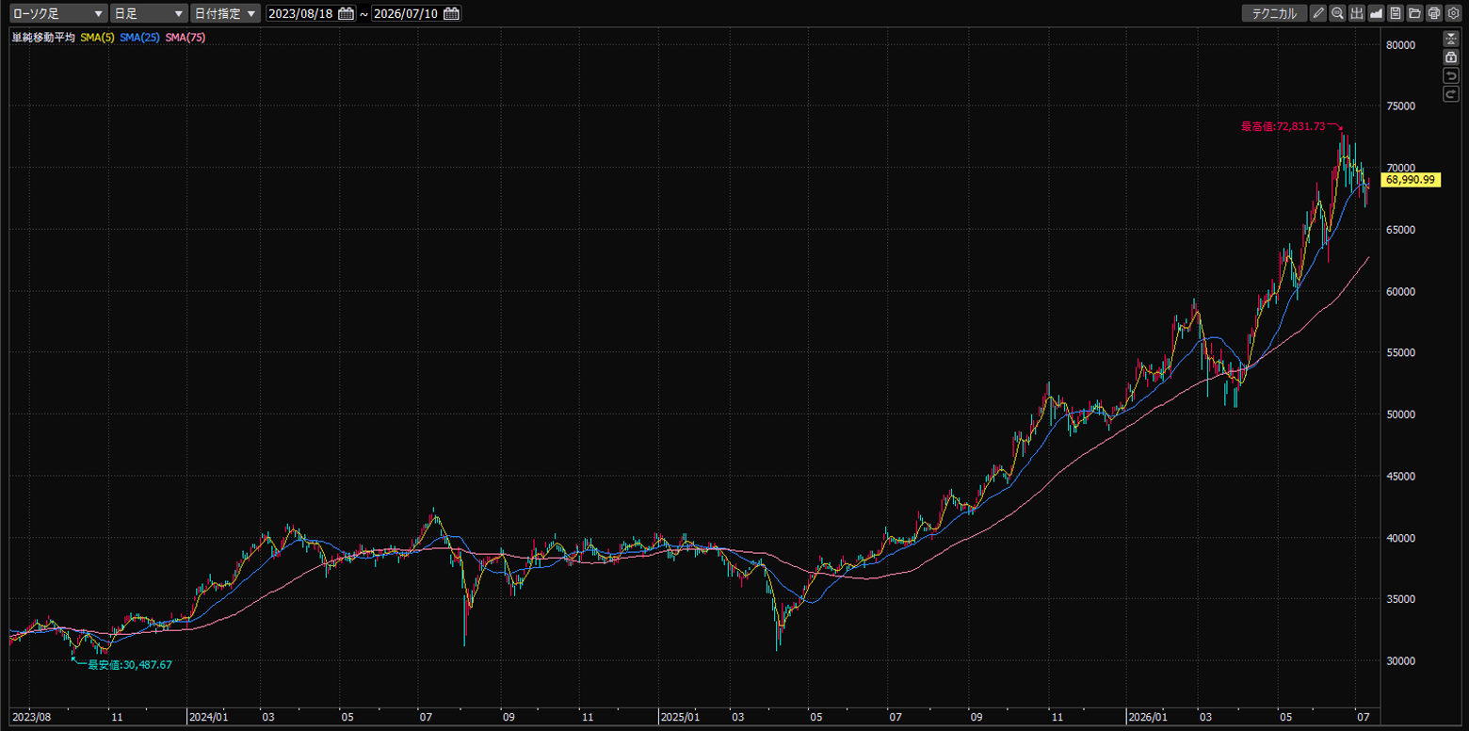1469x731 pixels.
Task: Select the SMA(5) legend label
Action: [x=98, y=38]
